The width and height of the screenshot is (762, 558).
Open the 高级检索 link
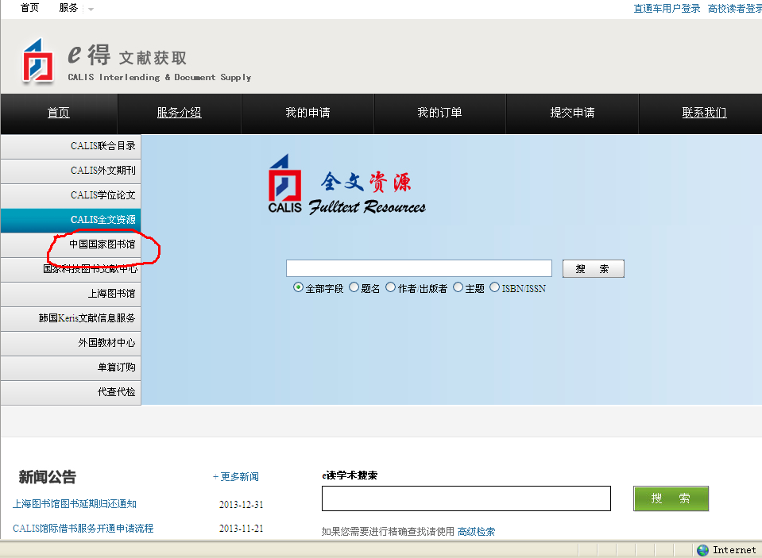[x=476, y=531]
